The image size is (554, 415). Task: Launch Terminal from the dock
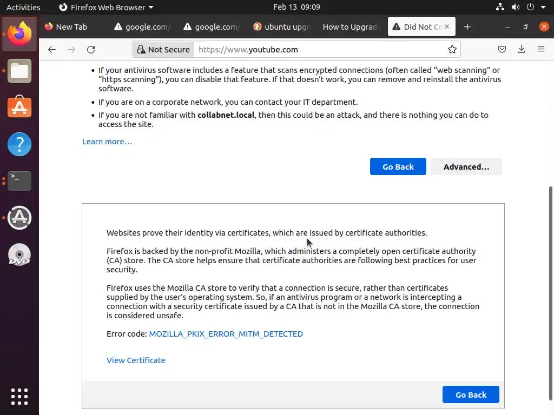19,180
